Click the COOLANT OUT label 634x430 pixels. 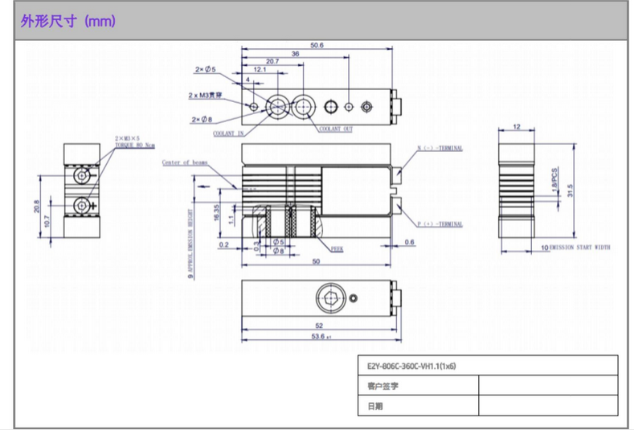pos(336,129)
